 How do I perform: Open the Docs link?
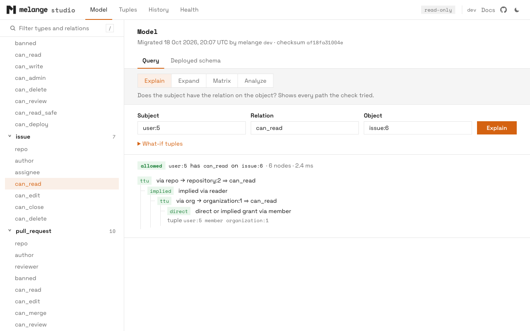click(488, 10)
